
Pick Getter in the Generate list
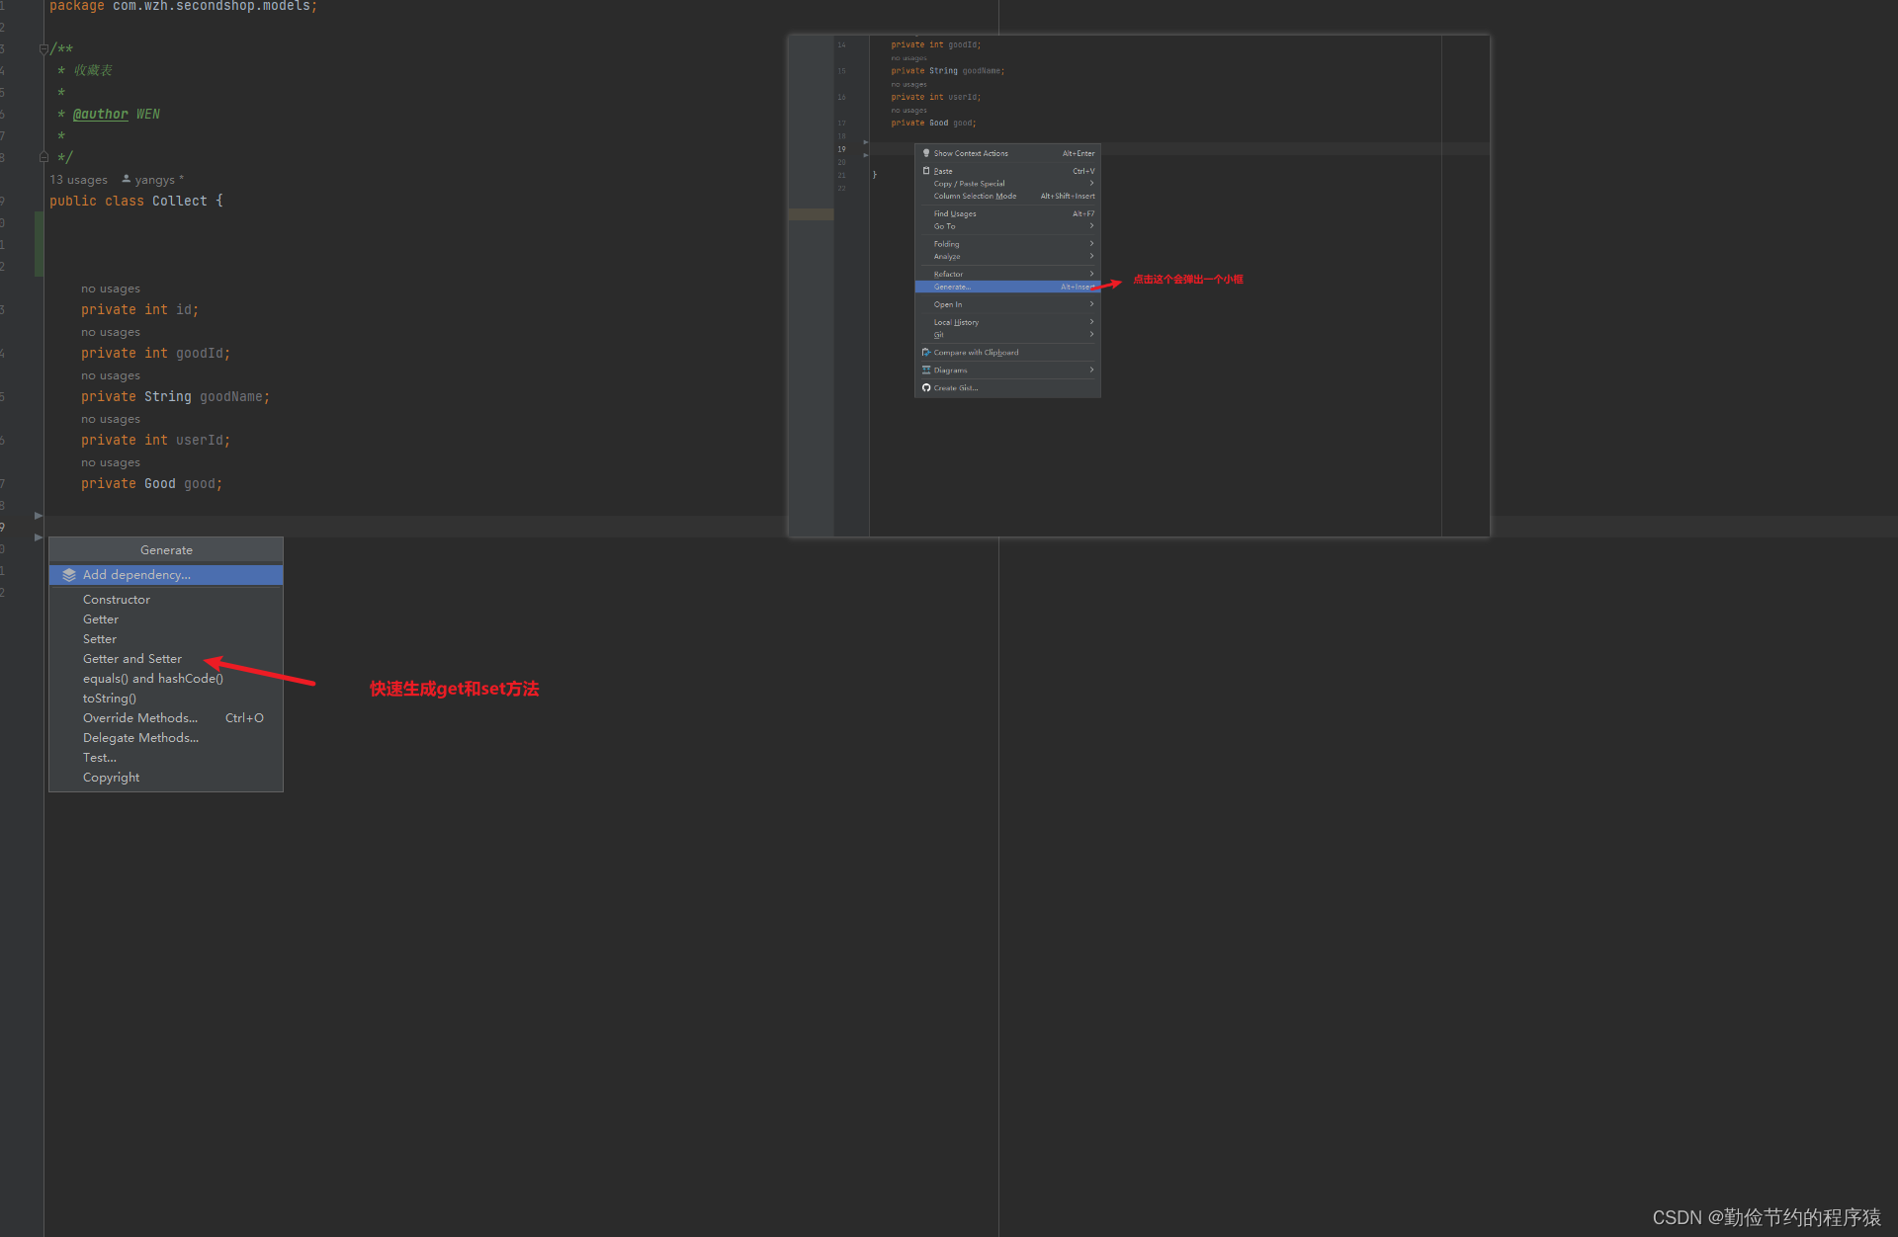click(x=166, y=619)
